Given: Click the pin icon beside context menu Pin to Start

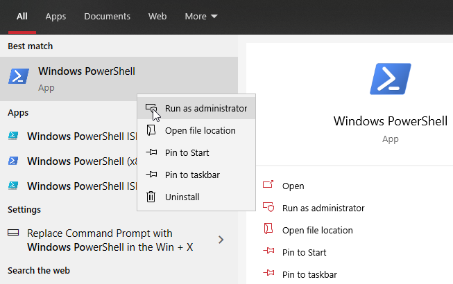Looking at the screenshot, I should click(x=151, y=152).
